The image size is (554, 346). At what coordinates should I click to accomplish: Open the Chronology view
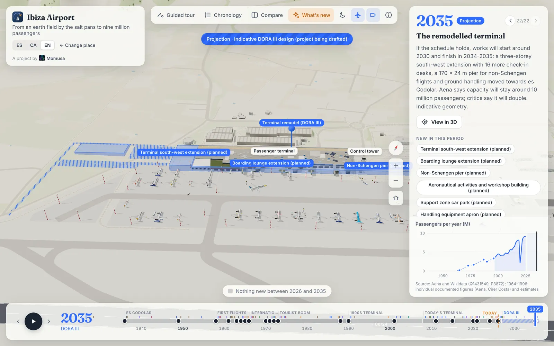pyautogui.click(x=223, y=15)
